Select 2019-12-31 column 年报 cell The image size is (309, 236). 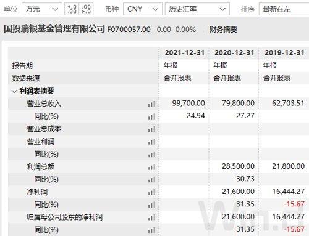(x=270, y=65)
